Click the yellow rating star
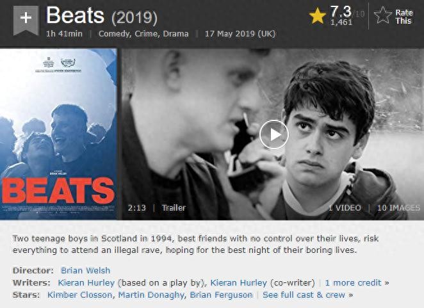Screen dimensions: 424x308 [x=317, y=15]
